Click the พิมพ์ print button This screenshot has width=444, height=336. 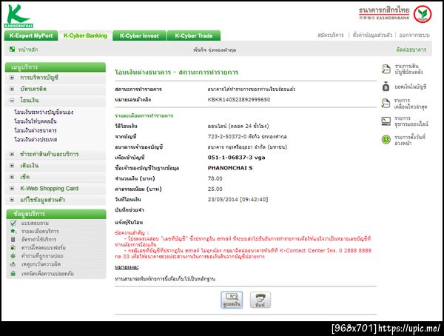click(x=260, y=300)
